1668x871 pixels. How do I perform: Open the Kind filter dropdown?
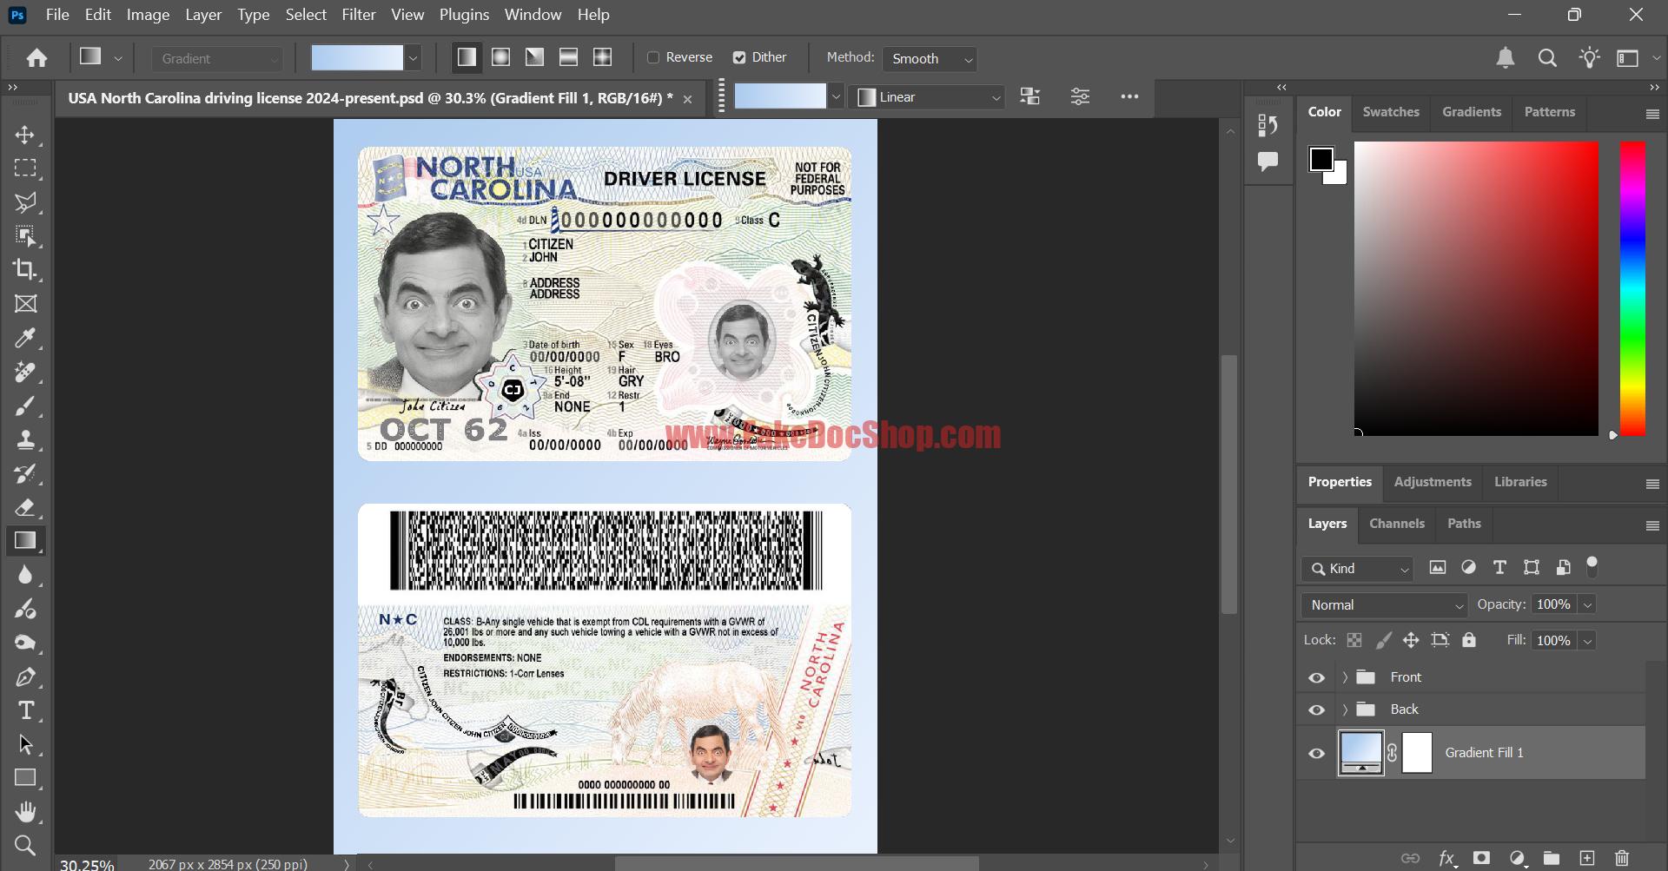point(1358,568)
